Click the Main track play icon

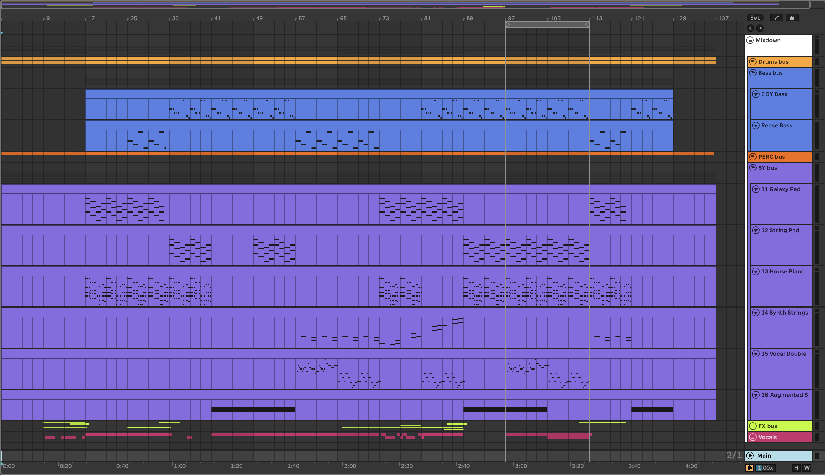[750, 455]
